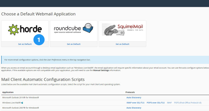
Task: Set SquirrelMail as default webmail
Action: [x=122, y=44]
